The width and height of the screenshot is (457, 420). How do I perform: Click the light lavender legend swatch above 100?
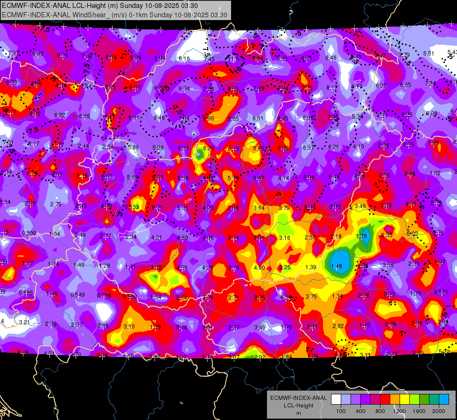[346, 399]
